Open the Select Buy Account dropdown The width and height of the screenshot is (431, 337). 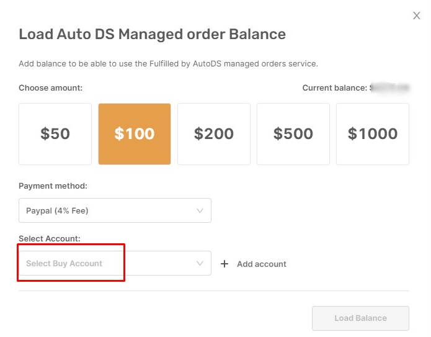[115, 263]
